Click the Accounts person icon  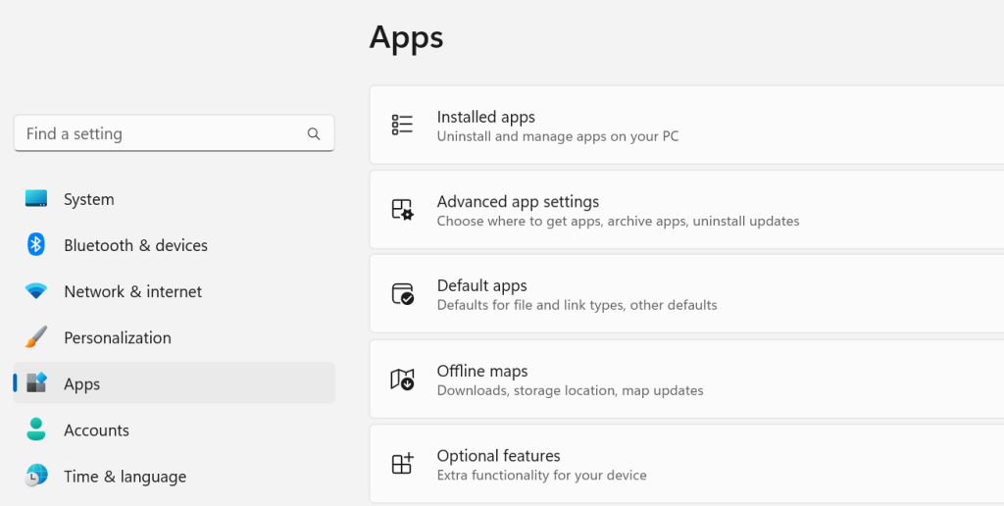coord(36,430)
